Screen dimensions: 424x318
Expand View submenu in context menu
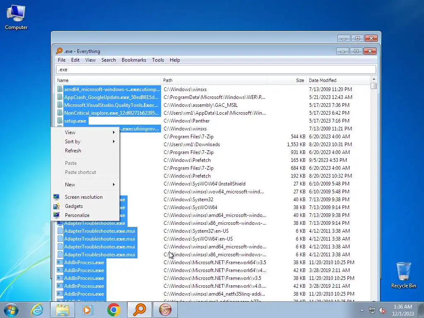point(85,132)
